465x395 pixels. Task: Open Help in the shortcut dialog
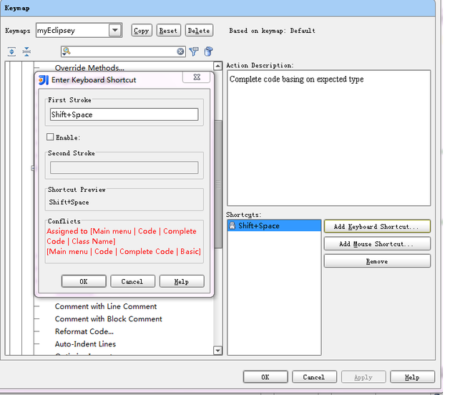click(182, 281)
